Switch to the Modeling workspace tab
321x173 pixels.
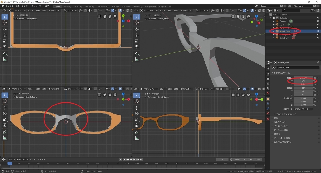[x=67, y=6]
